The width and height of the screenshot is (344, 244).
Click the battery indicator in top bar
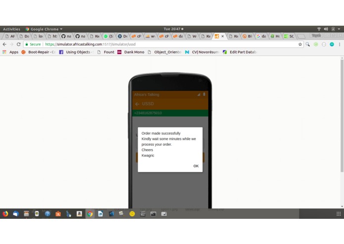(x=333, y=29)
